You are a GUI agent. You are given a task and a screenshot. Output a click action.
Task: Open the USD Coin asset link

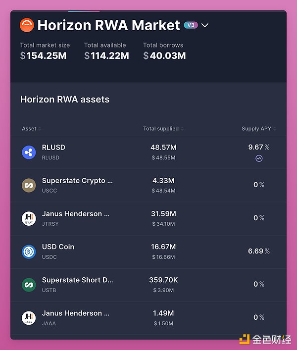point(58,247)
